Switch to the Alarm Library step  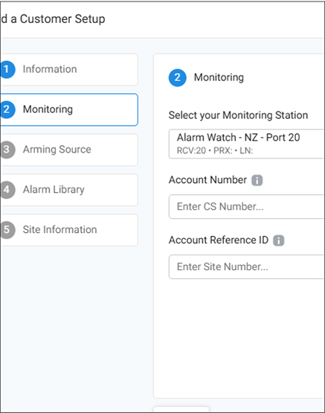[x=69, y=190]
